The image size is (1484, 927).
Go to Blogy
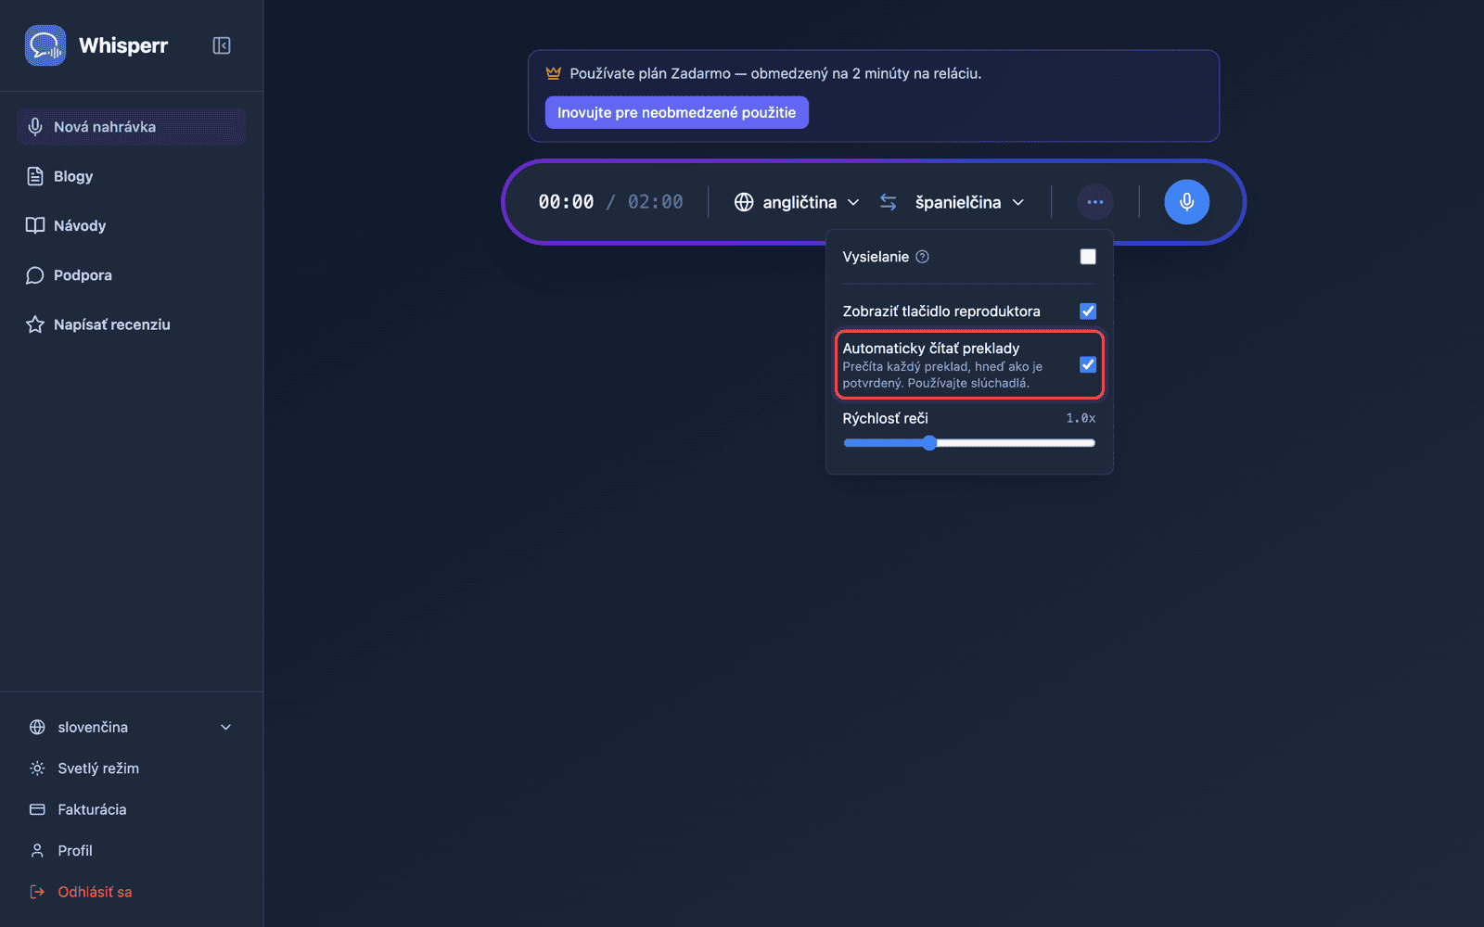click(131, 176)
